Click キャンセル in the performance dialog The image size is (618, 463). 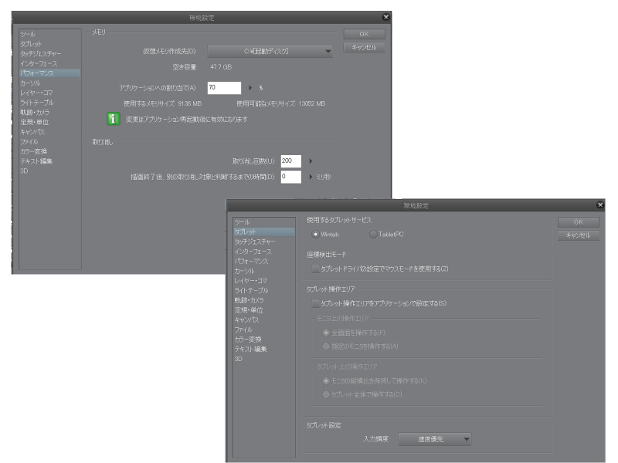364,48
